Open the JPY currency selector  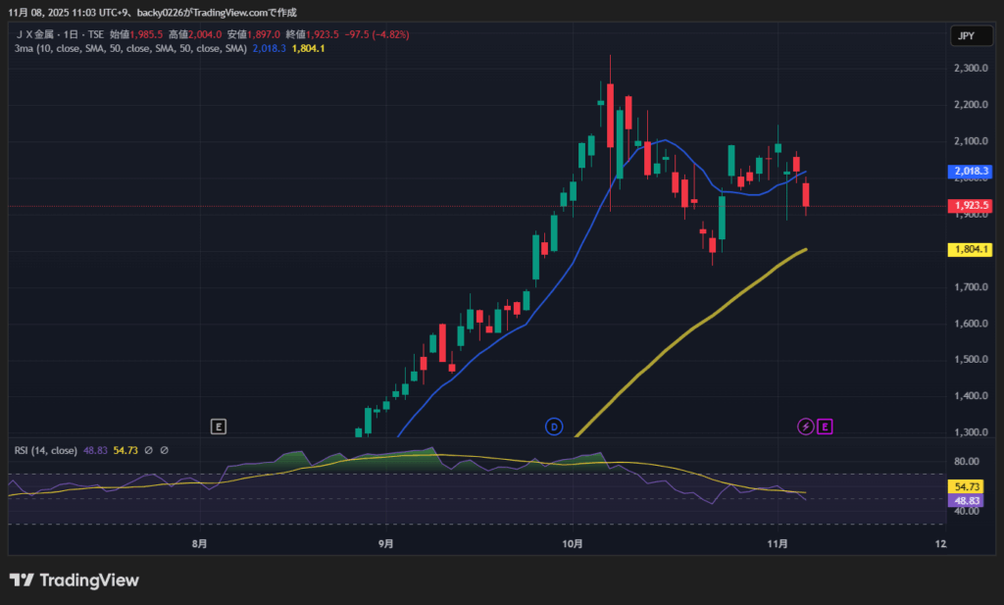[964, 36]
